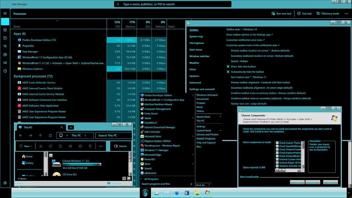352x198 pixels.
Task: Toggle the Windows Activator component checkbox
Action: tap(277, 166)
